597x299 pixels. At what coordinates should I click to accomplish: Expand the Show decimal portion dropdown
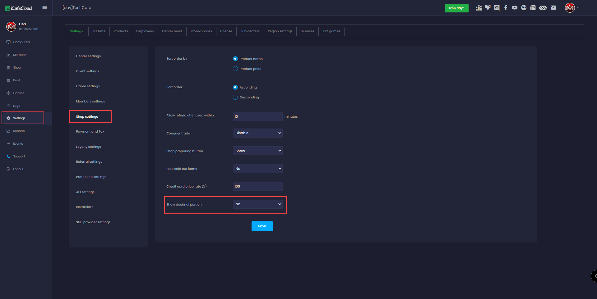(257, 204)
